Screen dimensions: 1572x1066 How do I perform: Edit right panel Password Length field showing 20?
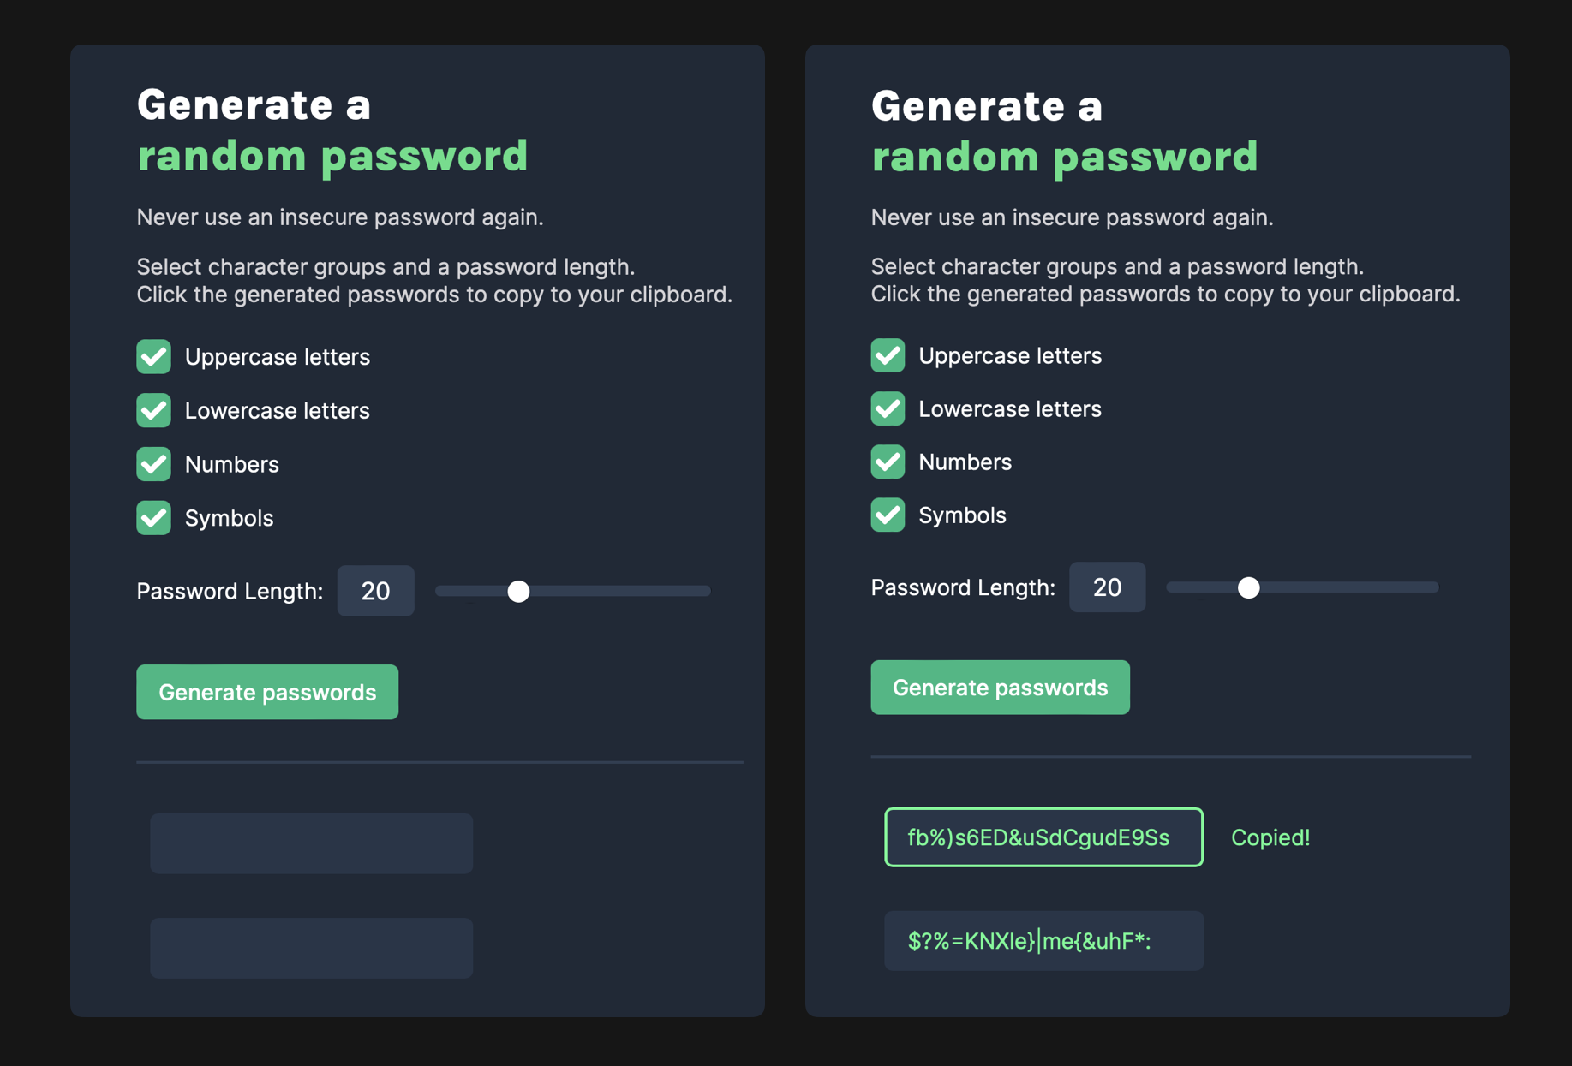[1107, 587]
